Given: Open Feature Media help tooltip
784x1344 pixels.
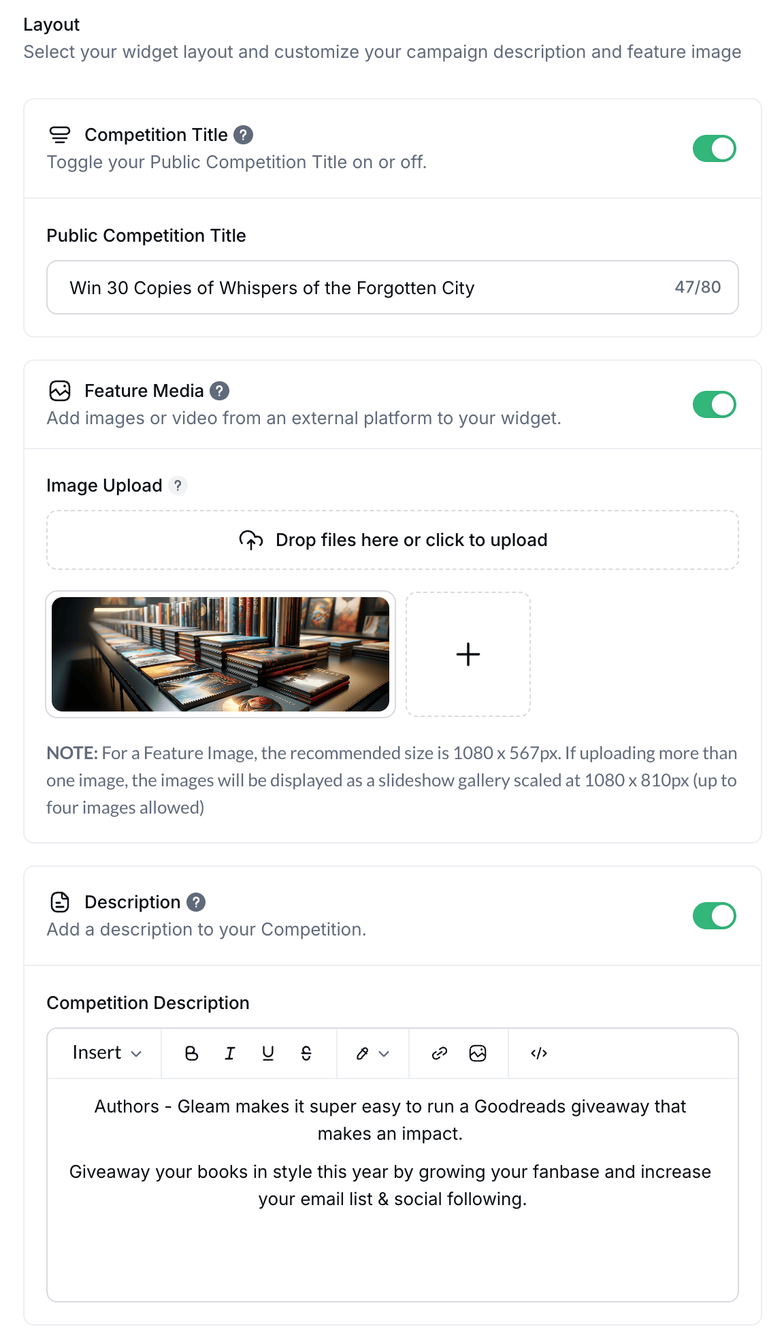Looking at the screenshot, I should click(x=219, y=391).
